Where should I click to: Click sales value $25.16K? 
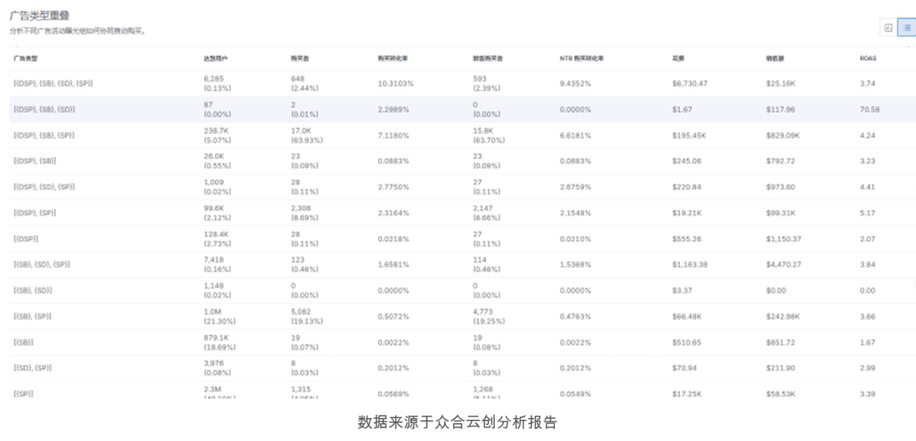pyautogui.click(x=781, y=83)
